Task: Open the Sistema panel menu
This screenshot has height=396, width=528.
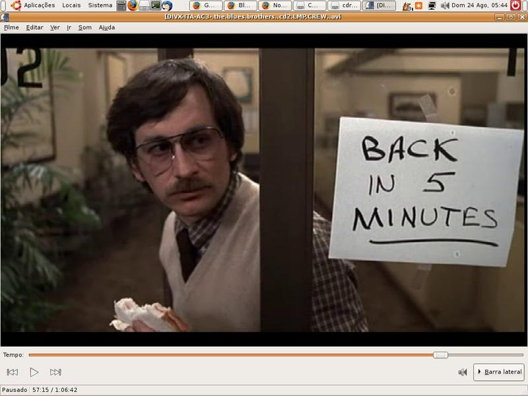Action: click(100, 5)
